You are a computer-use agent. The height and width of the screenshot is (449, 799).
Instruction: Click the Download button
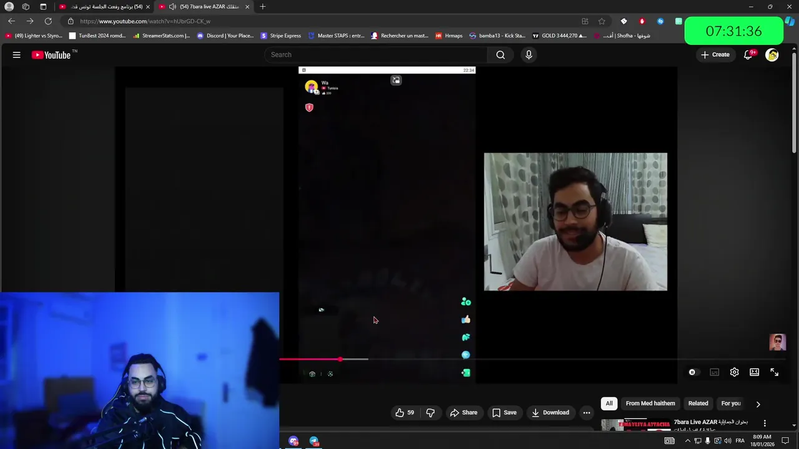pyautogui.click(x=551, y=412)
